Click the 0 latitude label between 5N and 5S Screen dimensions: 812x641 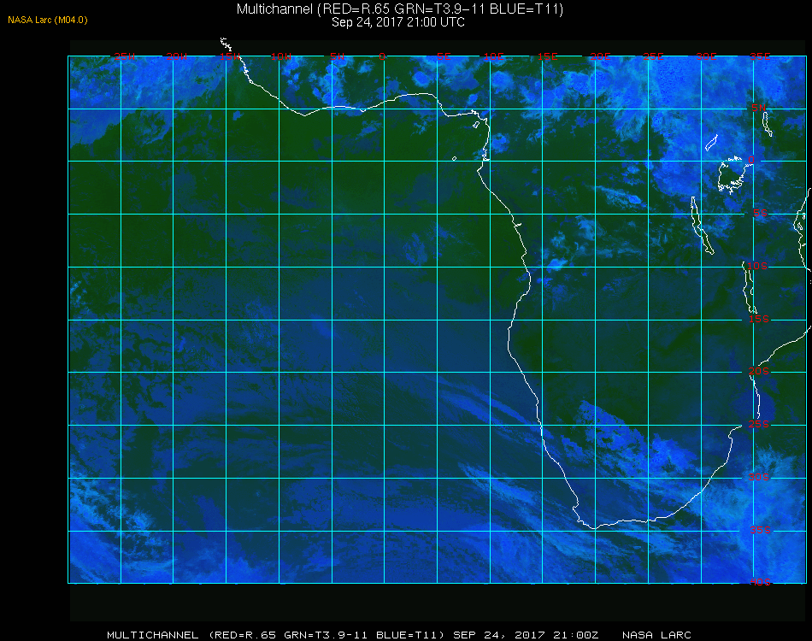751,160
